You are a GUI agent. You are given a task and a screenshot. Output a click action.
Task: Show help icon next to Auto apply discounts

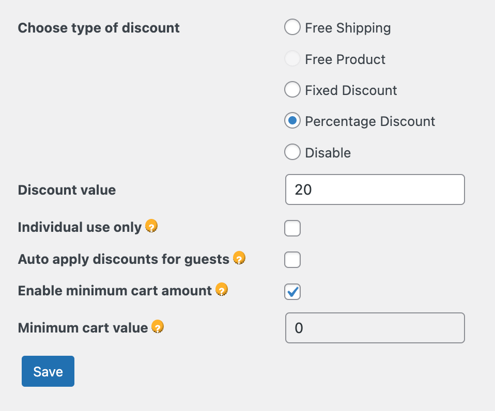239,258
